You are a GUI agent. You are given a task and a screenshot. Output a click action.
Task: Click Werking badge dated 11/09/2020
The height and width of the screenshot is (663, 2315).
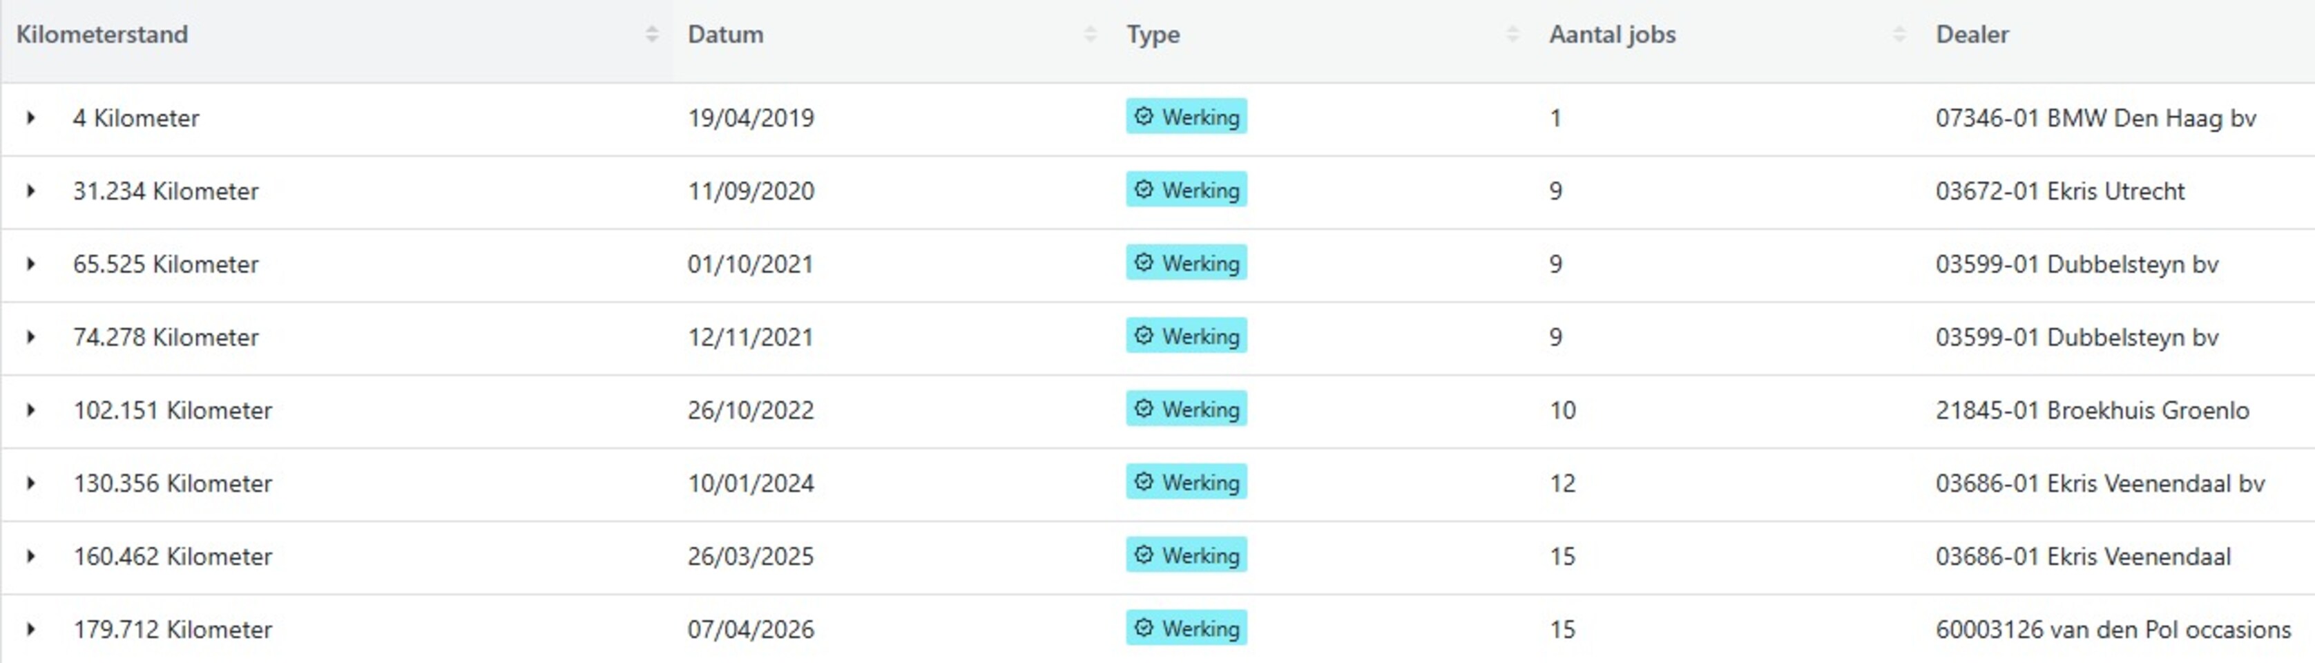[1187, 189]
